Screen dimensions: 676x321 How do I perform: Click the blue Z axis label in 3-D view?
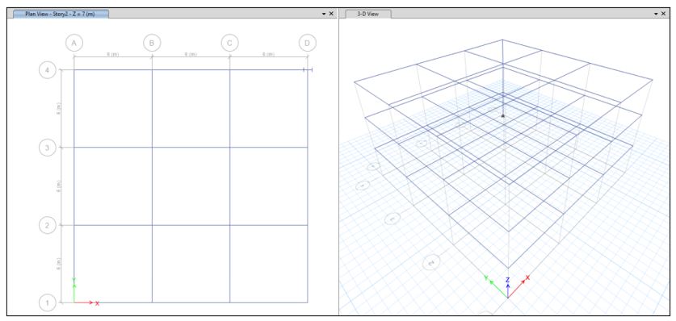(x=508, y=280)
